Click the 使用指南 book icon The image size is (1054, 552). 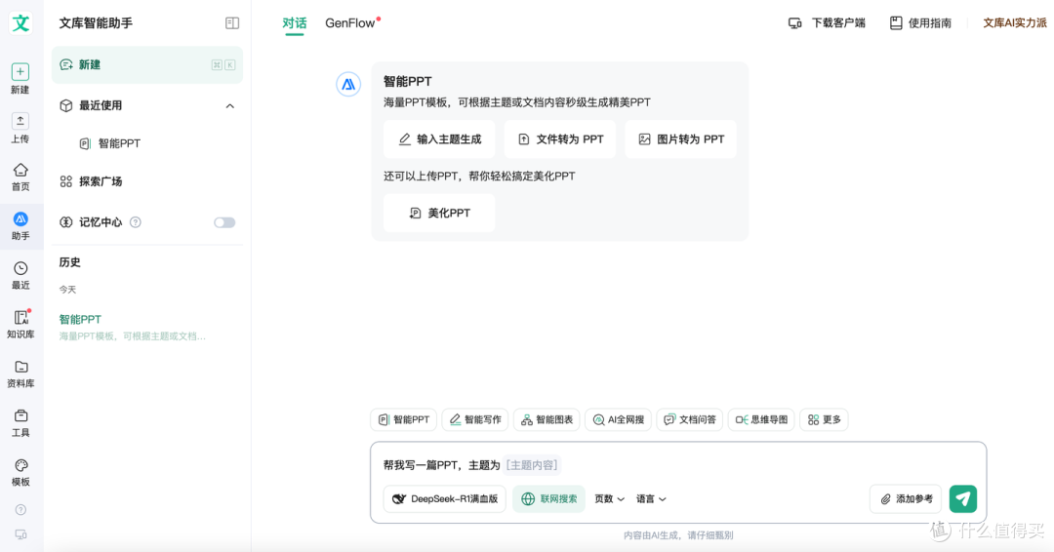click(x=896, y=23)
